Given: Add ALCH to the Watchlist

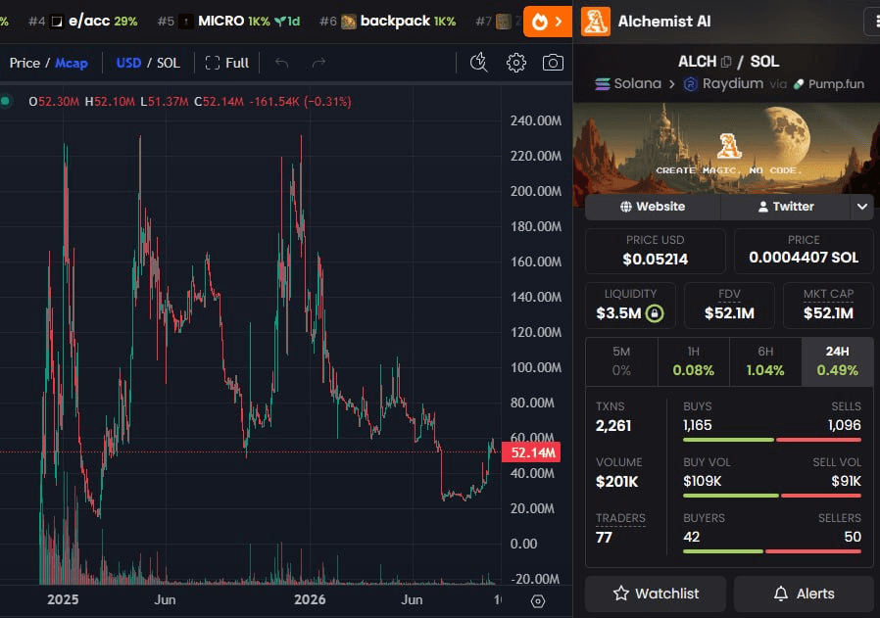Looking at the screenshot, I should [656, 594].
